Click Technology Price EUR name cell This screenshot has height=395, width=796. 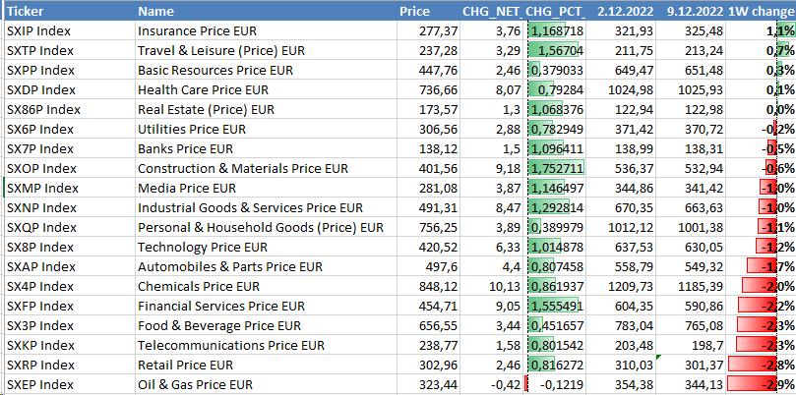[x=266, y=247]
